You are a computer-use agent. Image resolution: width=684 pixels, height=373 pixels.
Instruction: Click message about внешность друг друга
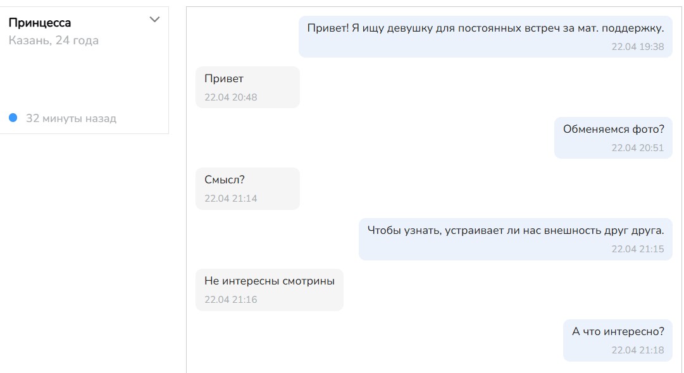pos(516,239)
